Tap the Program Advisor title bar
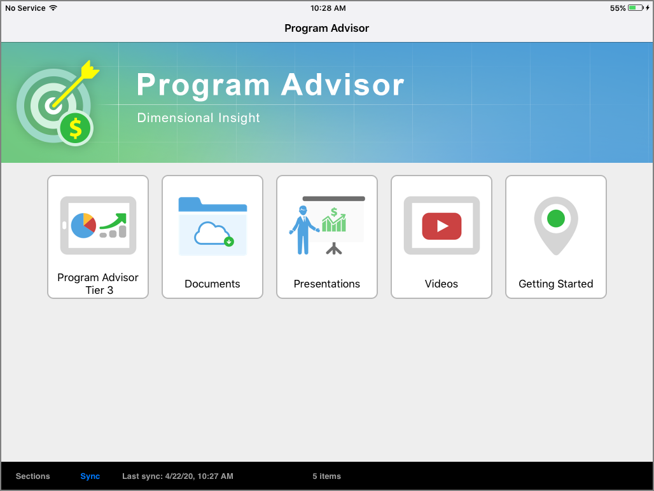 pyautogui.click(x=326, y=28)
